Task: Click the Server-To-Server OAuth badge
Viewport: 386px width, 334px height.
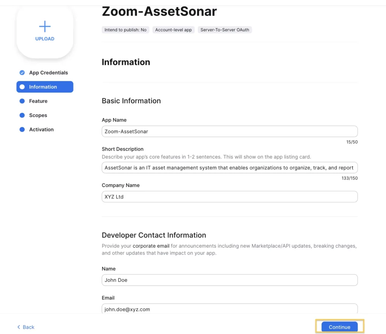Action: 225,29
